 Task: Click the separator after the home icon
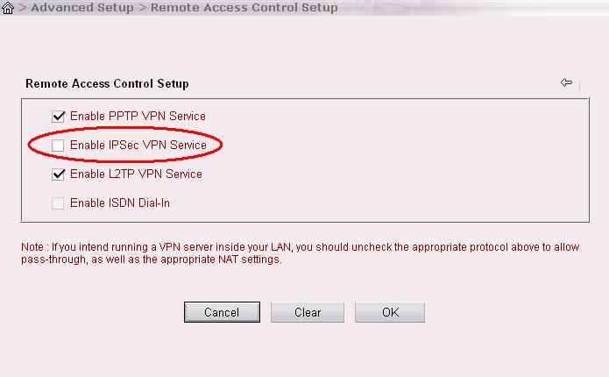pos(23,8)
